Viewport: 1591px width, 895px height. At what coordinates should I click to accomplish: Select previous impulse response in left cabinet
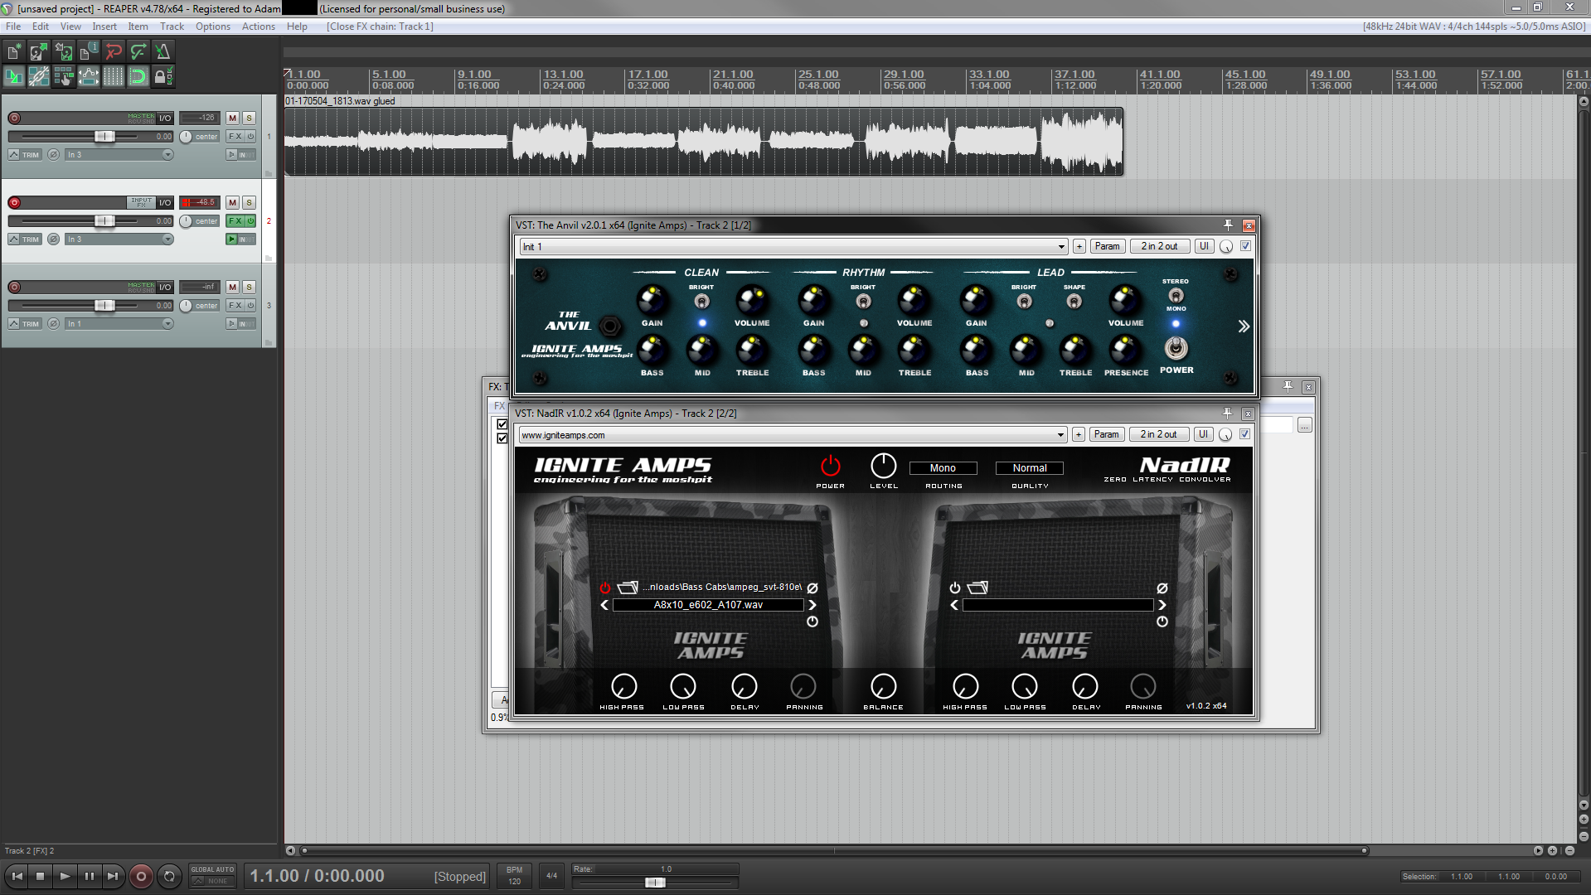point(604,605)
